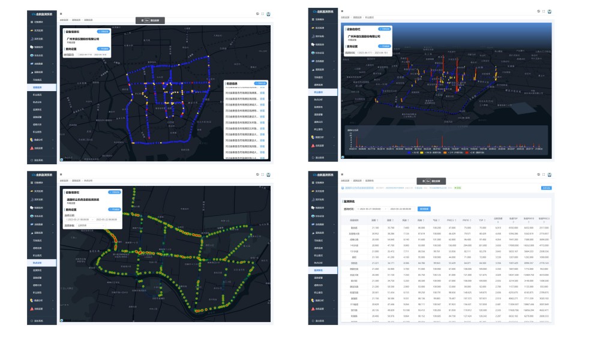Viewport: 600px width, 337px height.
Task: Click blue query settings button in 3D column map window
Action: tap(385, 46)
